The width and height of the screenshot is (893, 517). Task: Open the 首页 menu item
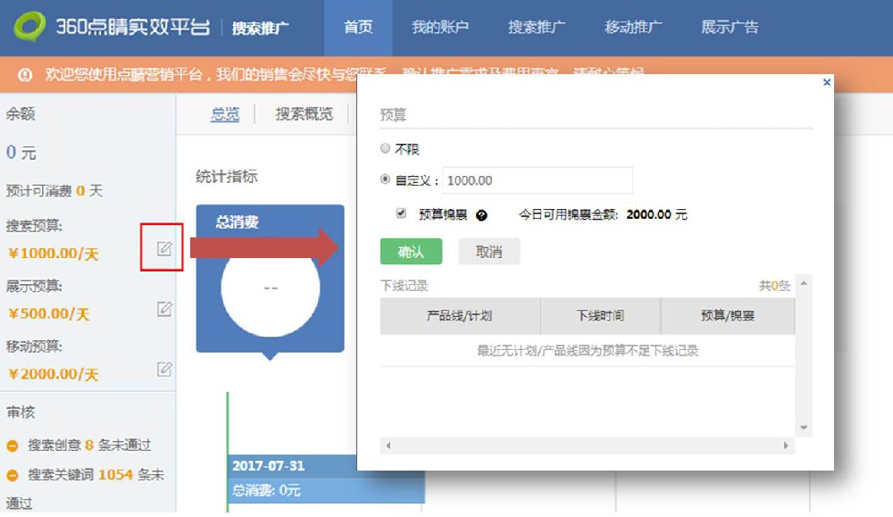pyautogui.click(x=358, y=27)
